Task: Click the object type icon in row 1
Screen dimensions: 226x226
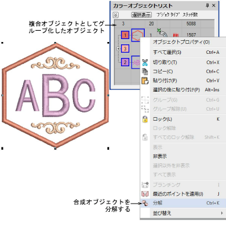Action: tap(163, 33)
